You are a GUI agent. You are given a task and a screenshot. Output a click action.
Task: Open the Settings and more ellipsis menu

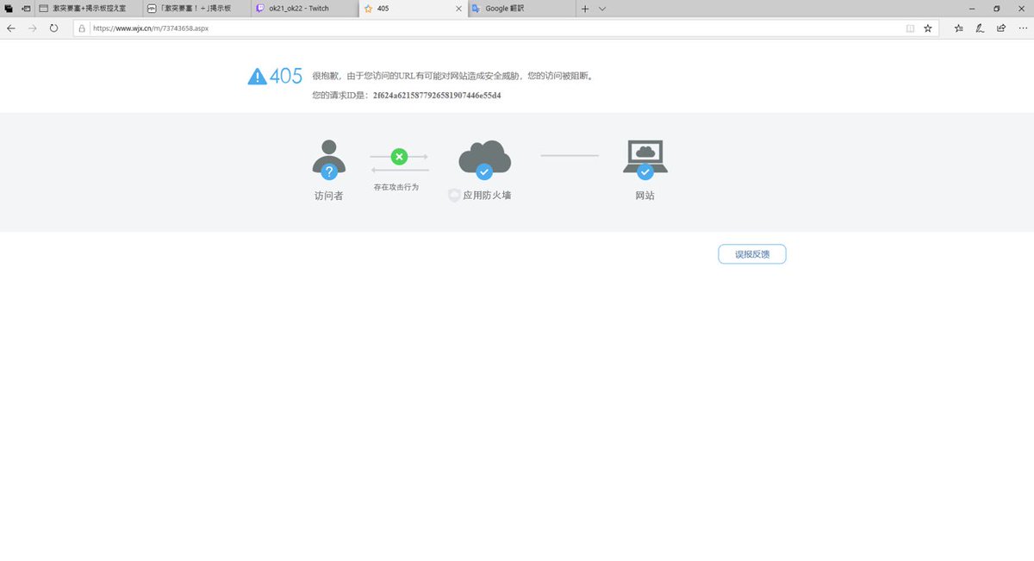(x=1022, y=28)
